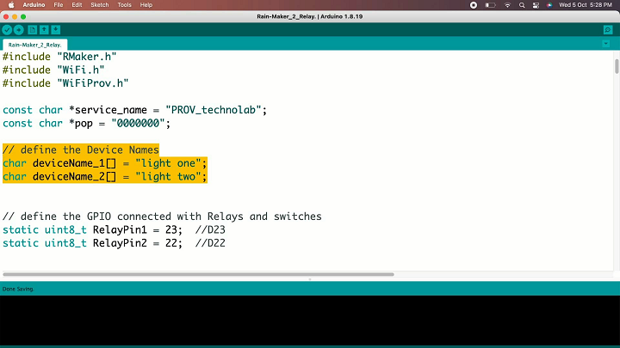This screenshot has height=348, width=620.
Task: Click the screen recording indicator icon
Action: [474, 5]
